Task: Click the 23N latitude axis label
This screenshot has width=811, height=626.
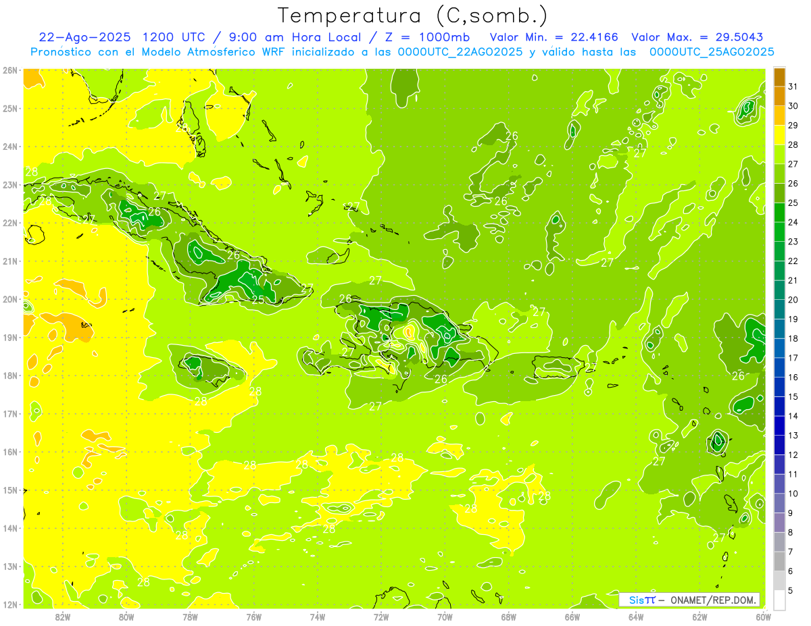Action: click(x=9, y=184)
